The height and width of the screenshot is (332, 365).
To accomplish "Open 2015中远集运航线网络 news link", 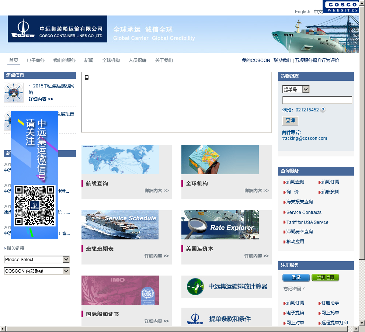I will click(x=52, y=89).
